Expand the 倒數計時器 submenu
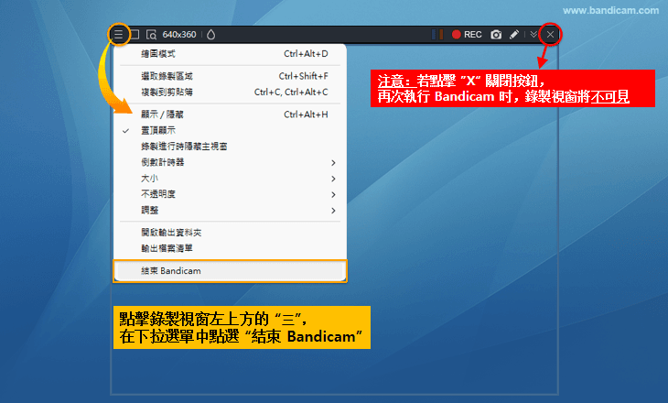This screenshot has height=403, width=668. (x=230, y=162)
